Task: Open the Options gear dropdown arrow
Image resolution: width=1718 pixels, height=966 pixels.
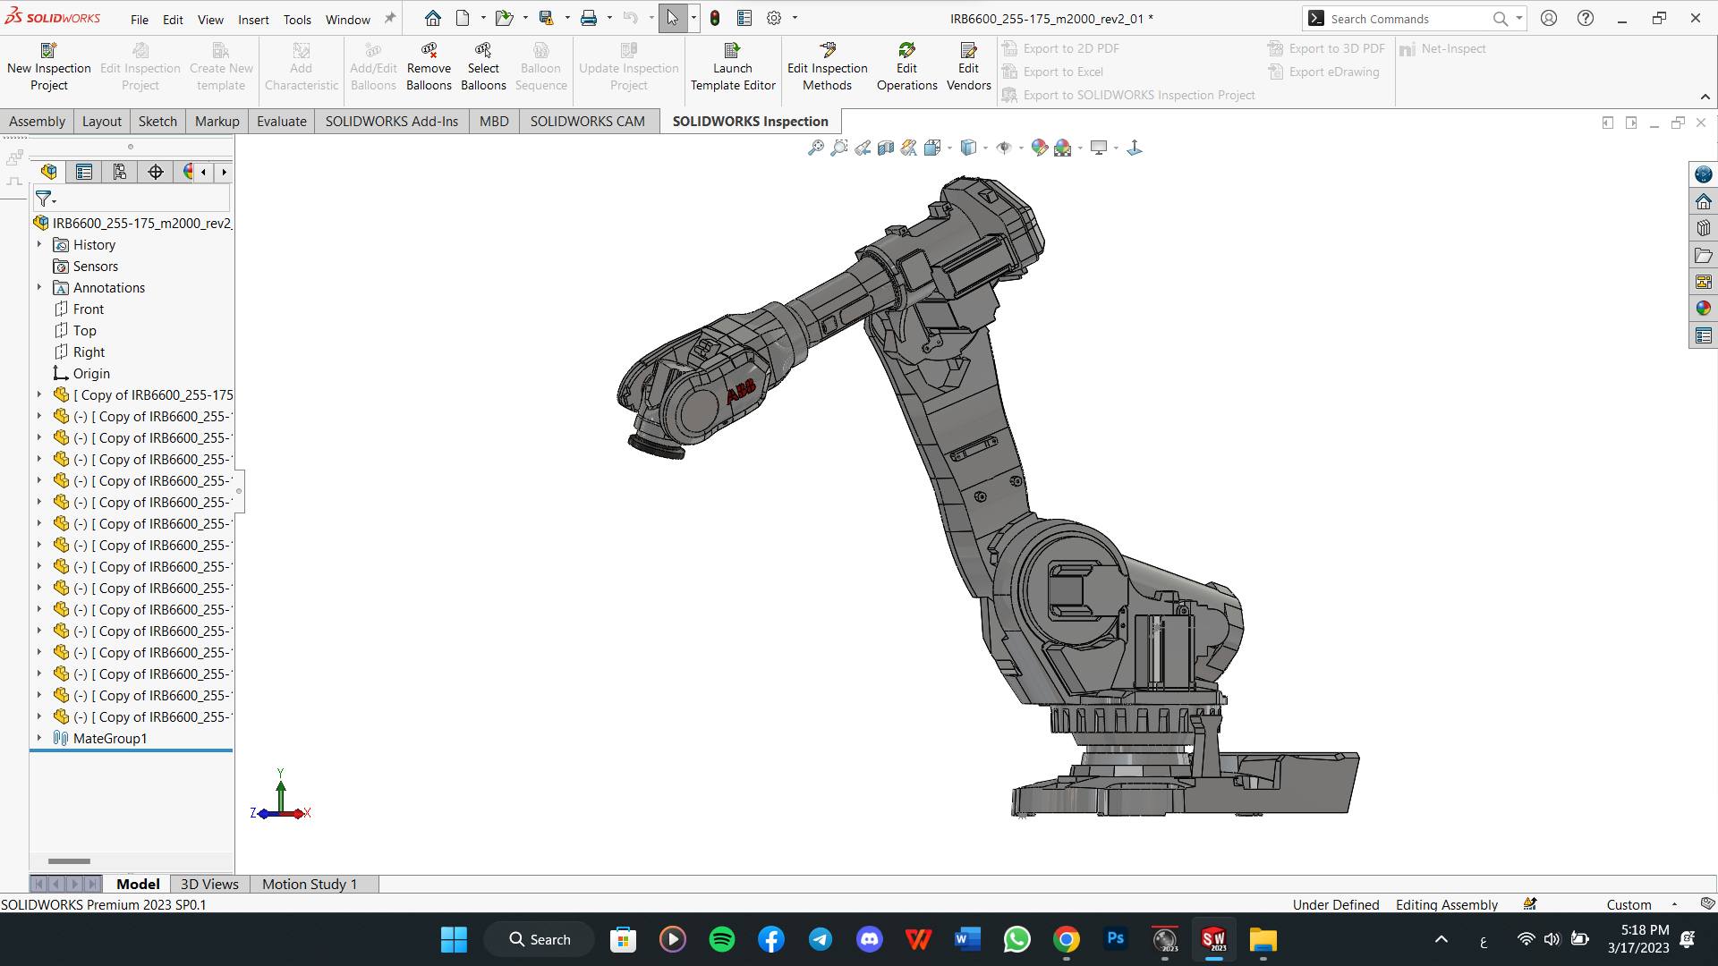Action: [x=795, y=18]
